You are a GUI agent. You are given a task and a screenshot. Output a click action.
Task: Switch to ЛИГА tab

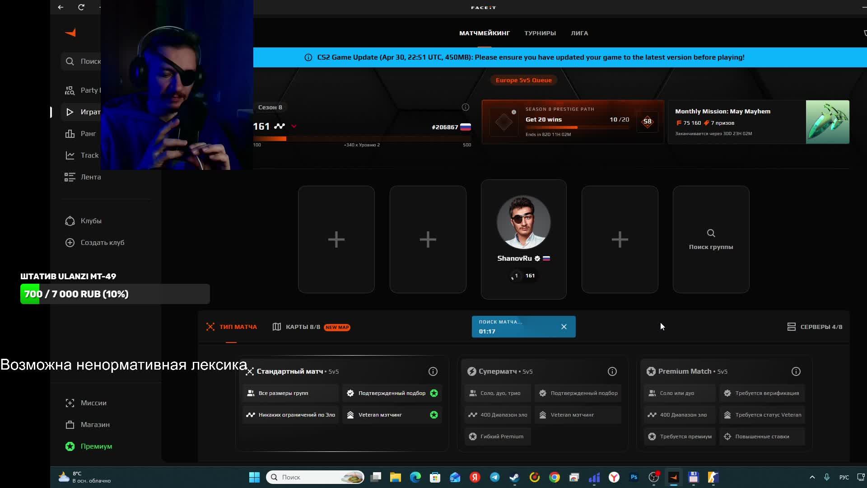[579, 33]
